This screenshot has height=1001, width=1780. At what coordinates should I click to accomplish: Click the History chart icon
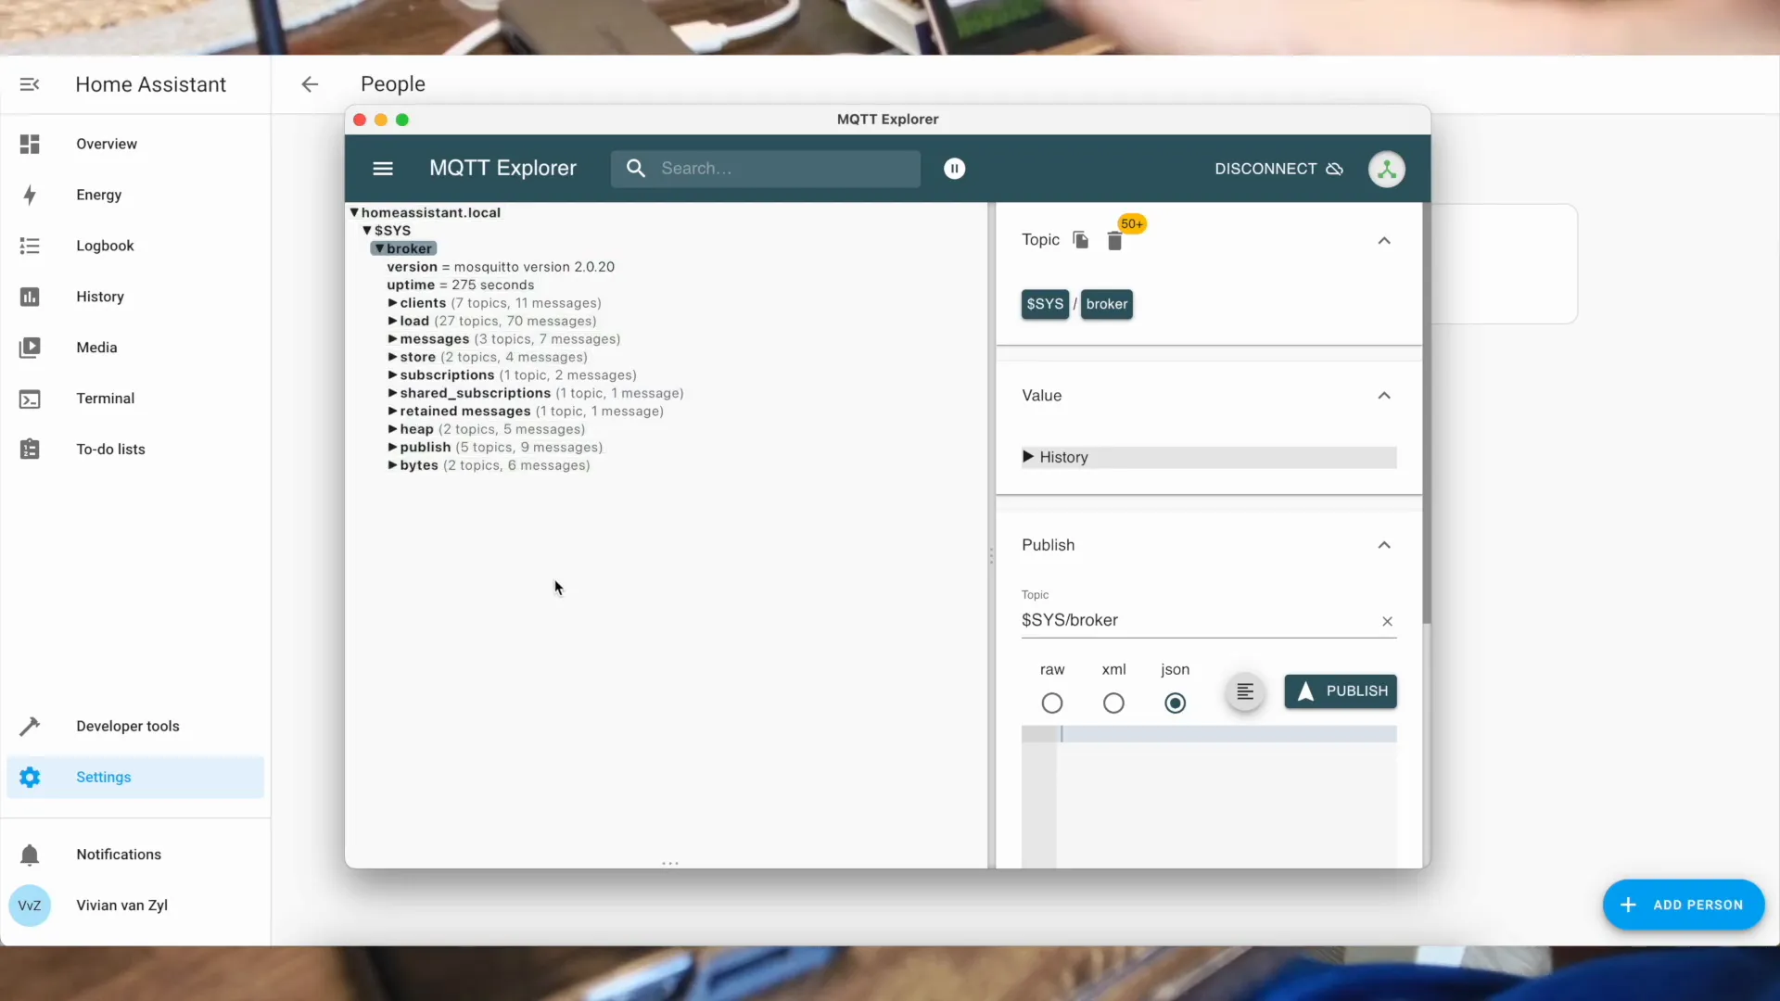30,297
